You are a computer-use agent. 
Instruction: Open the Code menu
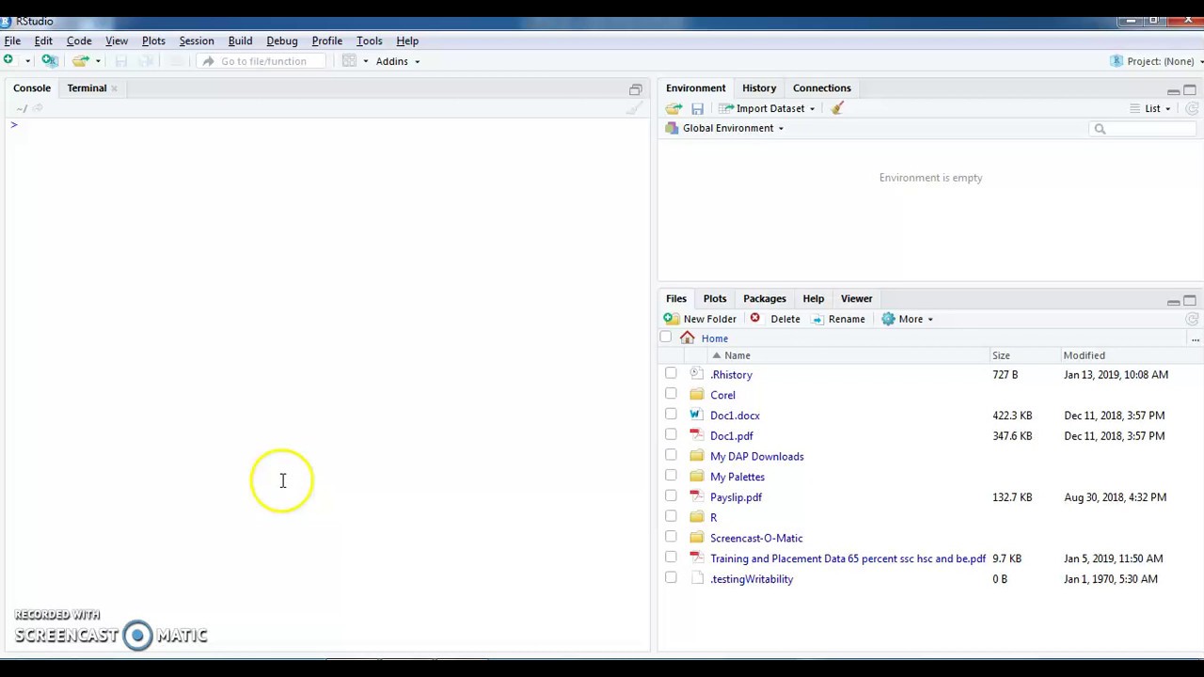coord(79,40)
